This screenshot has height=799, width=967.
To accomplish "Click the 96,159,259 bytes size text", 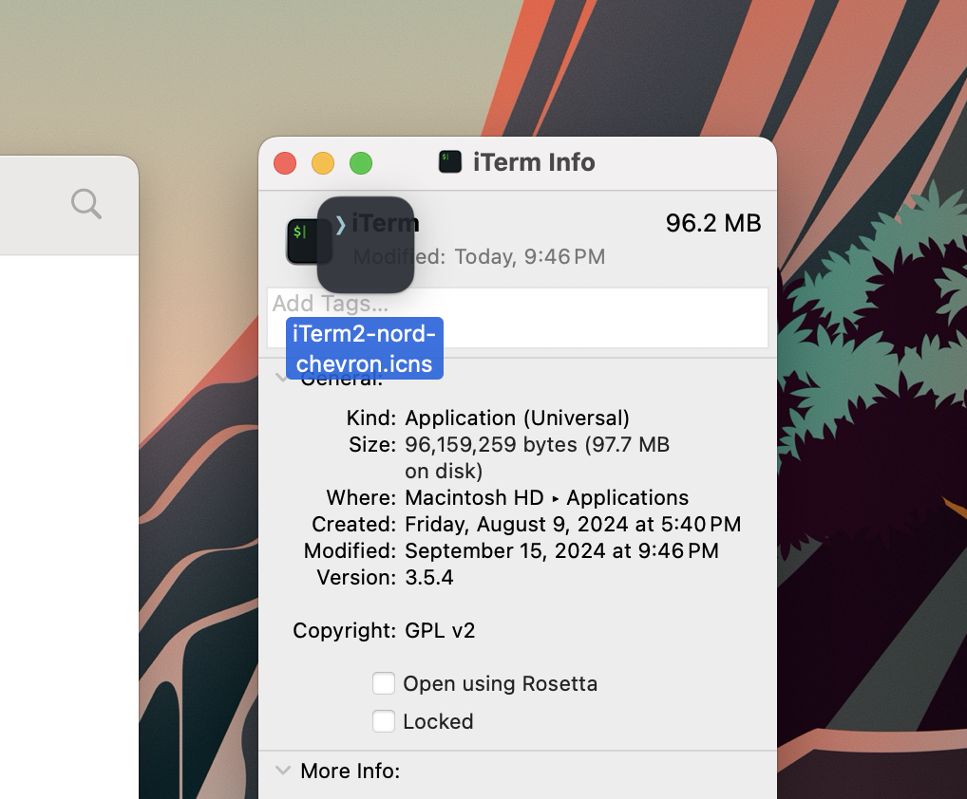I will (537, 457).
